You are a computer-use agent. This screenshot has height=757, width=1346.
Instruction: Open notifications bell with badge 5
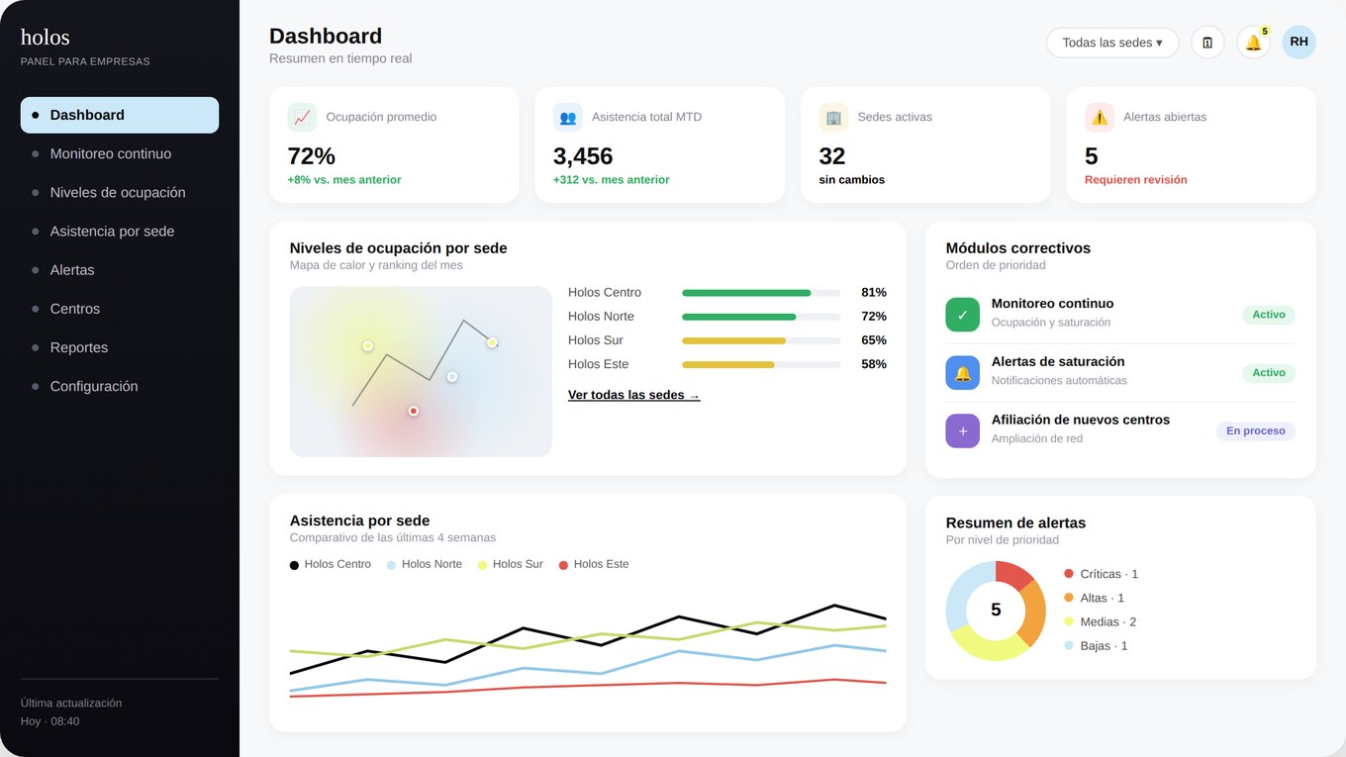point(1254,43)
